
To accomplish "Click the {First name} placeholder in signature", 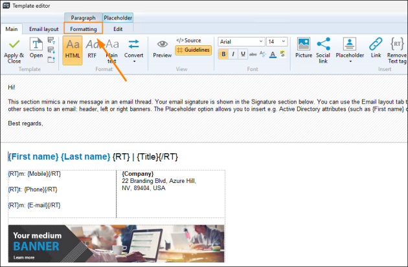I will pos(33,156).
